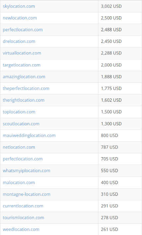The width and height of the screenshot is (142, 235).
Task: Open the toplocation.com link
Action: (19, 112)
